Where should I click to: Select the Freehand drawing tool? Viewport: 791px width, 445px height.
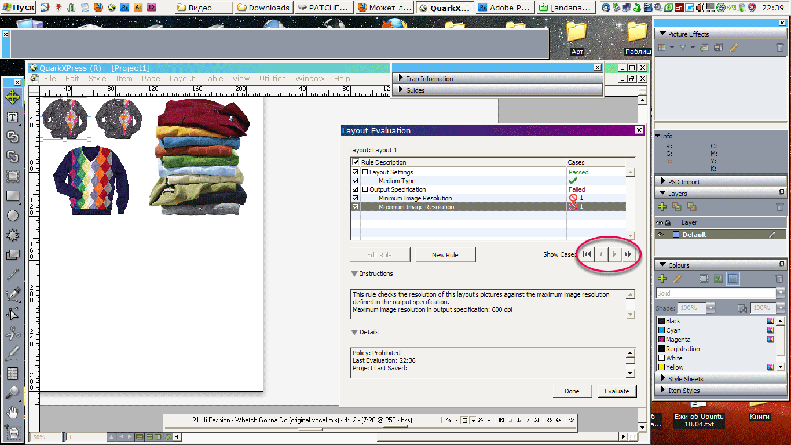pyautogui.click(x=12, y=353)
